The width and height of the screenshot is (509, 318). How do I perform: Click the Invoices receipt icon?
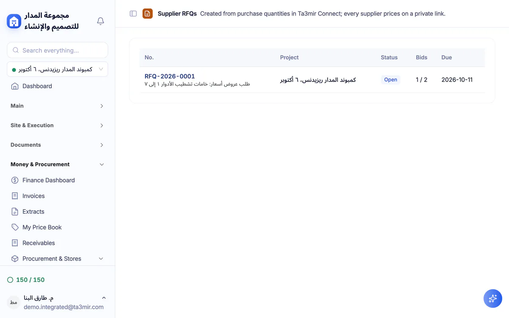(x=15, y=196)
